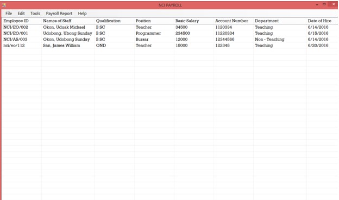Click the Date of Hire column header
This screenshot has height=200, width=339.
coord(322,21)
